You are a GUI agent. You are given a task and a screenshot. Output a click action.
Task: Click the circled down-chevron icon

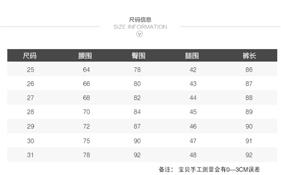pyautogui.click(x=140, y=34)
